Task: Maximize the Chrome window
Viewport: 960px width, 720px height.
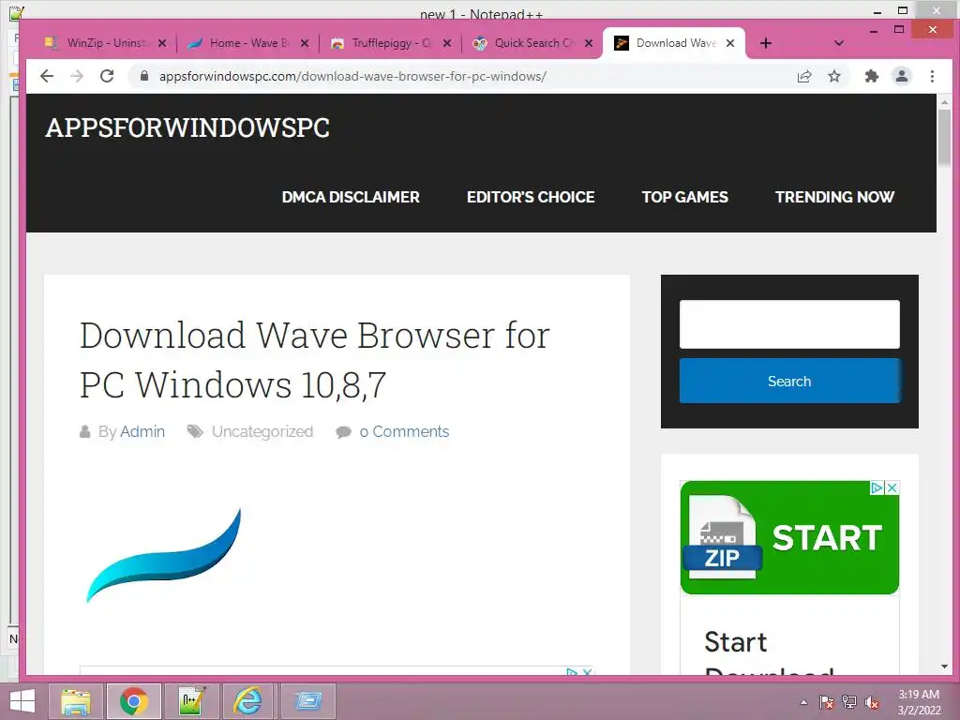Action: [899, 29]
